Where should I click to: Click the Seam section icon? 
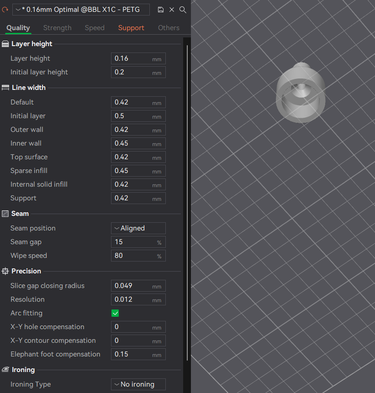point(5,214)
